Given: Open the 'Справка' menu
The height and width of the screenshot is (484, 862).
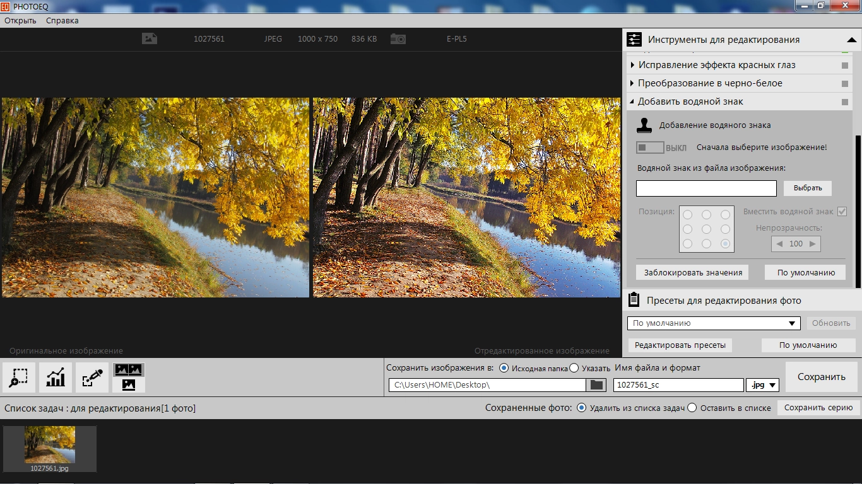Looking at the screenshot, I should (x=62, y=20).
